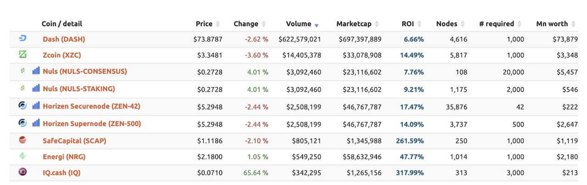587x185 pixels.
Task: Click Dash marketcap $697,397,889
Action: point(360,39)
